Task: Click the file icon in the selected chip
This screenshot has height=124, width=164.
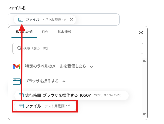Action: point(21,20)
